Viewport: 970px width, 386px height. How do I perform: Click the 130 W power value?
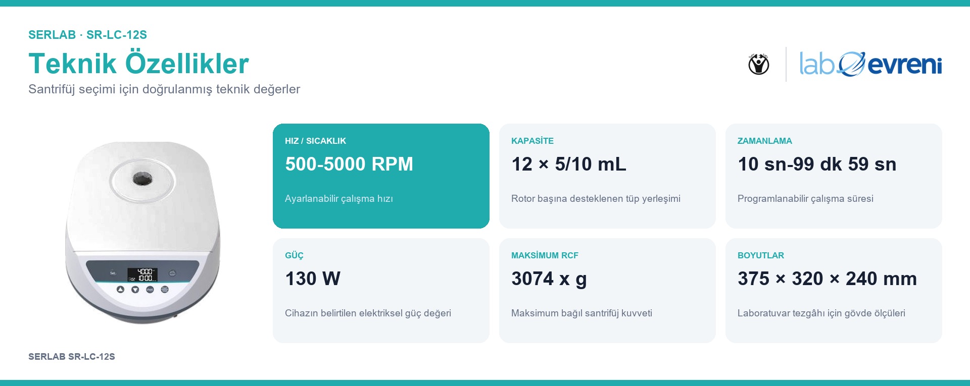pos(313,279)
